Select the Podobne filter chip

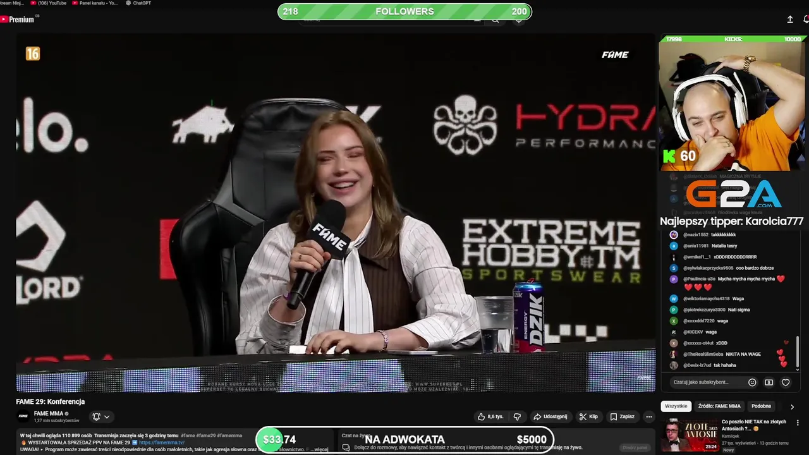tap(761, 406)
